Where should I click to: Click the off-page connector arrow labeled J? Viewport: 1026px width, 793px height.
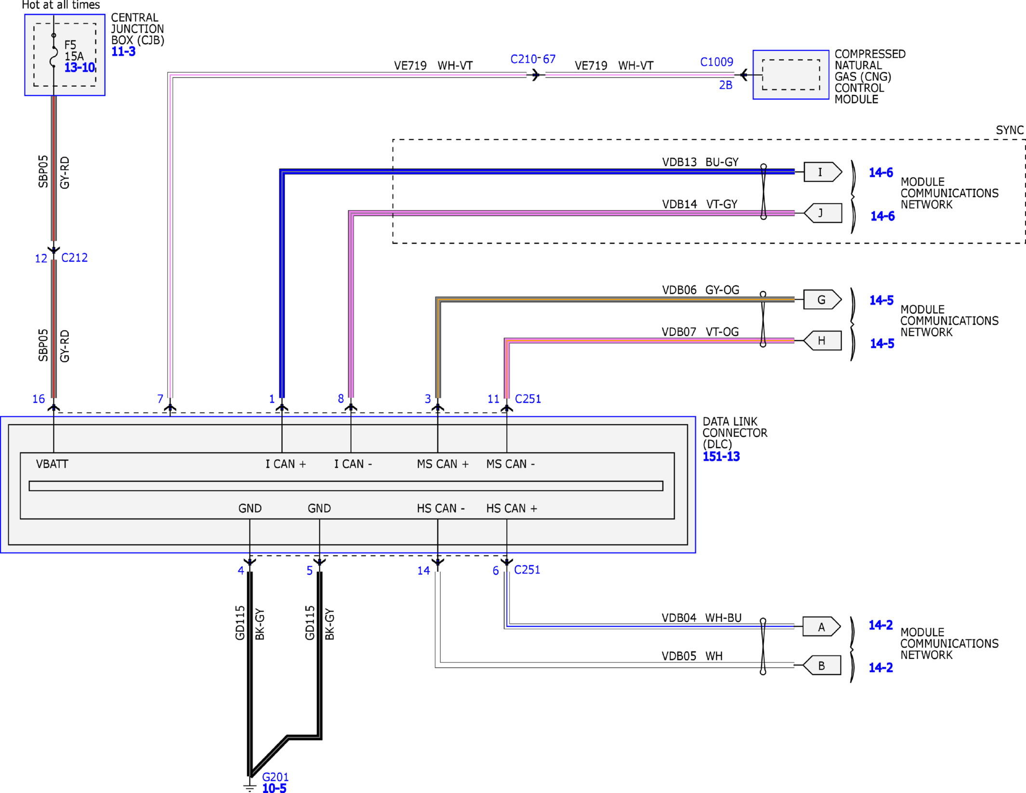point(823,213)
